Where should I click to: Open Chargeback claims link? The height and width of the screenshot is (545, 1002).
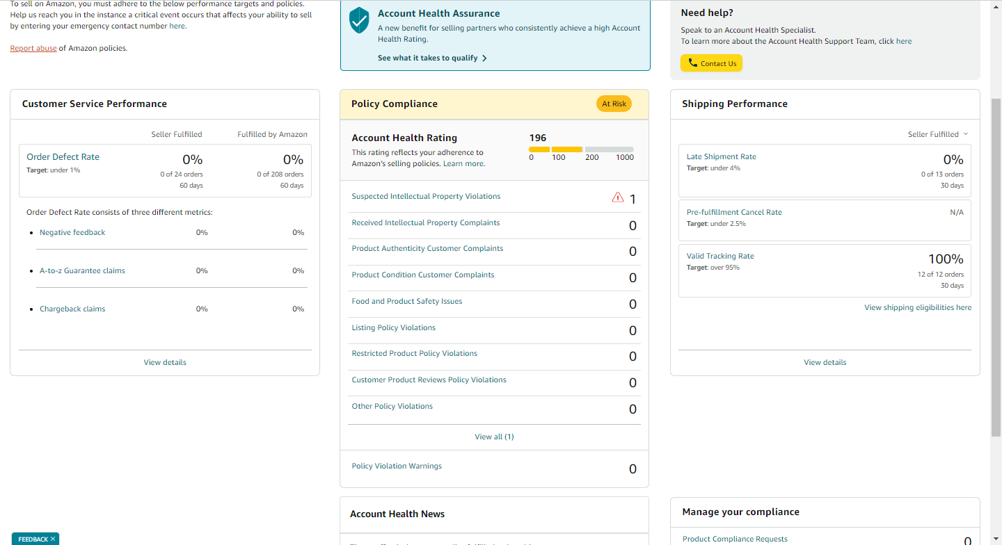pyautogui.click(x=72, y=309)
